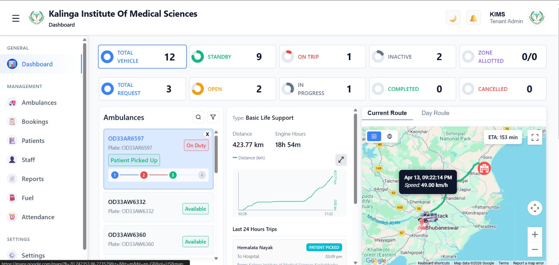Open the Tenant Admin profile avatar
The height and width of the screenshot is (265, 559).
pos(537,17)
